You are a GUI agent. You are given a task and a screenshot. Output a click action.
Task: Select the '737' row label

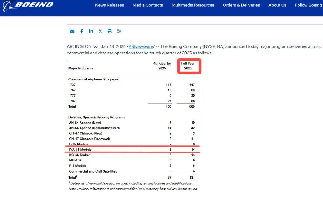pyautogui.click(x=73, y=85)
